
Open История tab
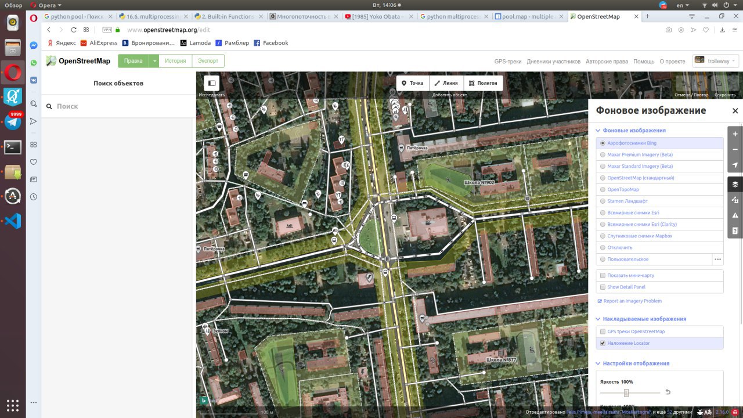coord(175,61)
